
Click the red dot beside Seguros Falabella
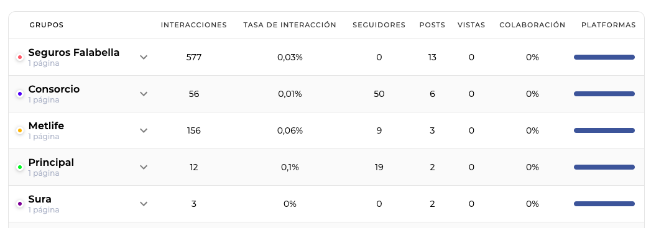[19, 57]
